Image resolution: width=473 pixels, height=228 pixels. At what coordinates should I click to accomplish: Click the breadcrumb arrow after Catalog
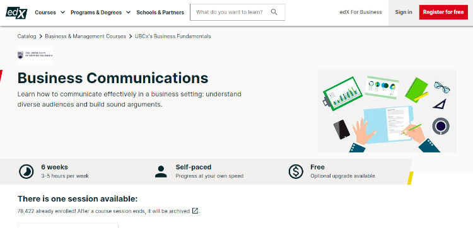point(41,37)
